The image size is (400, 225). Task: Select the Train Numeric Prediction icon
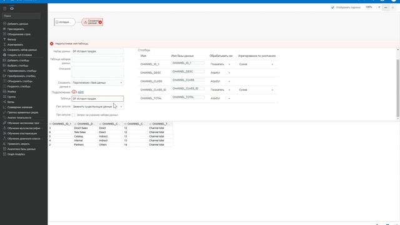(x=4, y=122)
